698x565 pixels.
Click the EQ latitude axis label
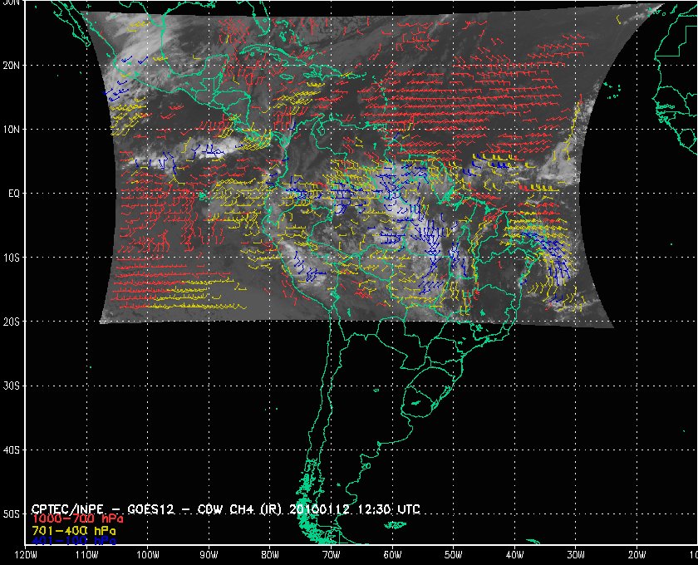tap(12, 194)
